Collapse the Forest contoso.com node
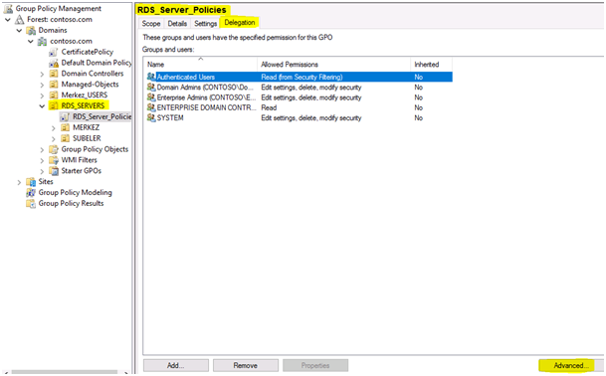The height and width of the screenshot is (376, 606). 8,19
